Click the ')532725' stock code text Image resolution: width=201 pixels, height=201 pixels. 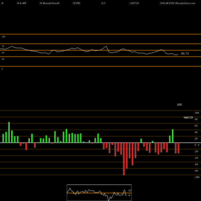[x=134, y=3]
